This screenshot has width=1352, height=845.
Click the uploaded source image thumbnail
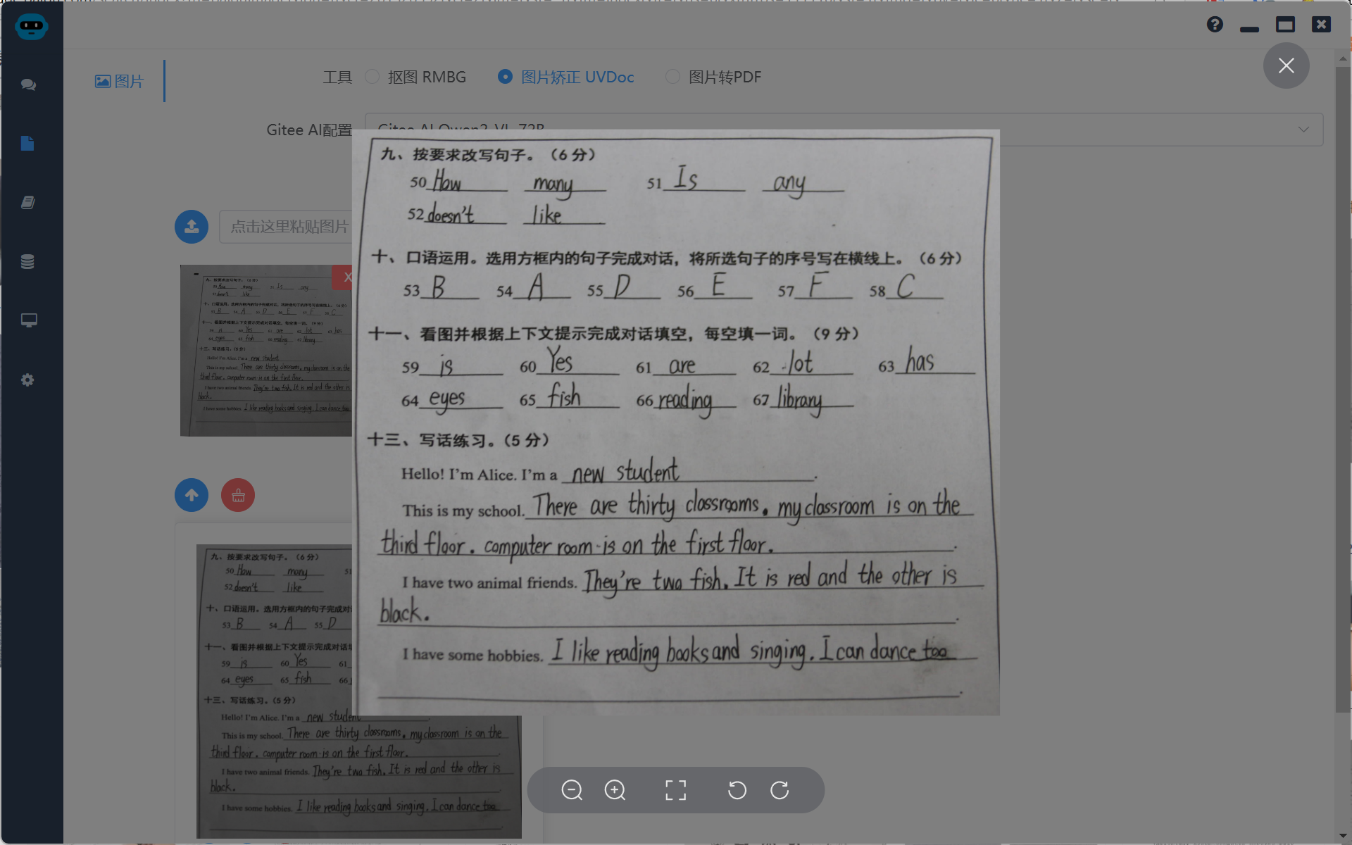(x=266, y=351)
